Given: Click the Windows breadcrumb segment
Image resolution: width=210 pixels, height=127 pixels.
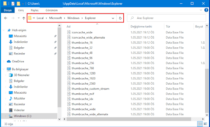Looking at the screenshot, I should (x=73, y=18).
